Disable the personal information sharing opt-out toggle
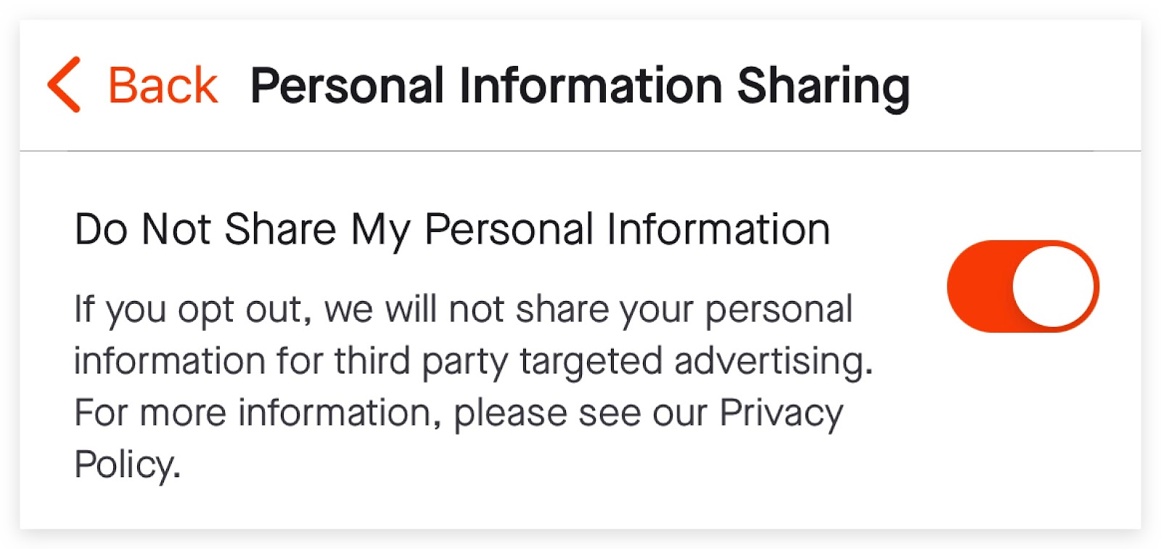The width and height of the screenshot is (1161, 549). [x=1022, y=286]
